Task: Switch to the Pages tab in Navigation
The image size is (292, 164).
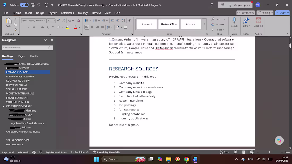Action: tap(22, 56)
